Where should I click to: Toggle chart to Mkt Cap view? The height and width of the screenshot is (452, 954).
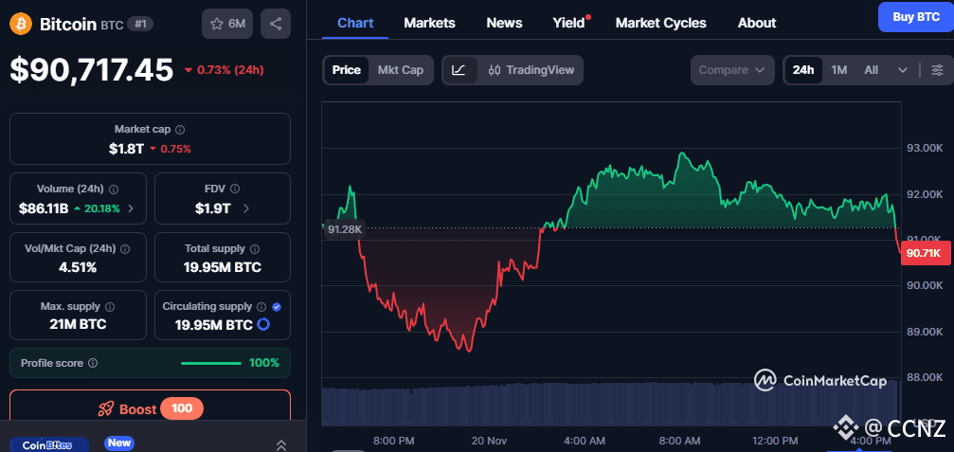click(x=401, y=70)
